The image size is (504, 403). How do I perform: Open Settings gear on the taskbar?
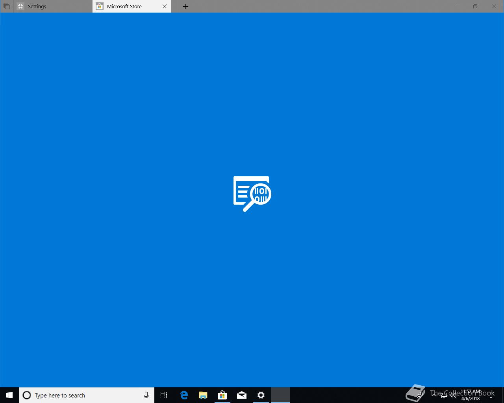click(x=261, y=395)
